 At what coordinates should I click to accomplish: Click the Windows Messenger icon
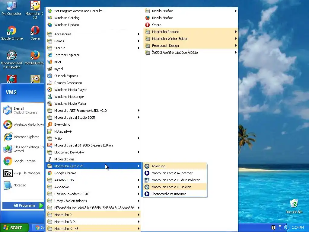[x=50, y=97]
